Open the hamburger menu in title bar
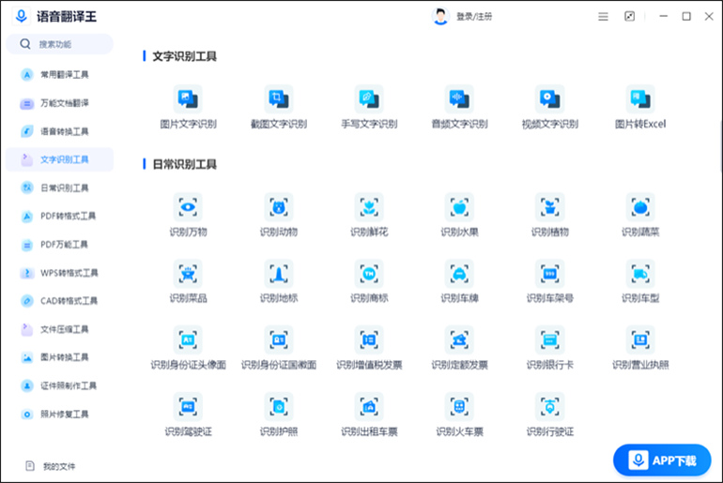 603,17
